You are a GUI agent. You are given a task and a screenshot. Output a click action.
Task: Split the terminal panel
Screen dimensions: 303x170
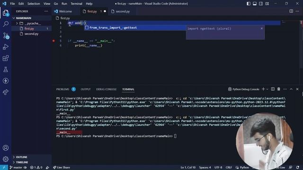[273, 89]
